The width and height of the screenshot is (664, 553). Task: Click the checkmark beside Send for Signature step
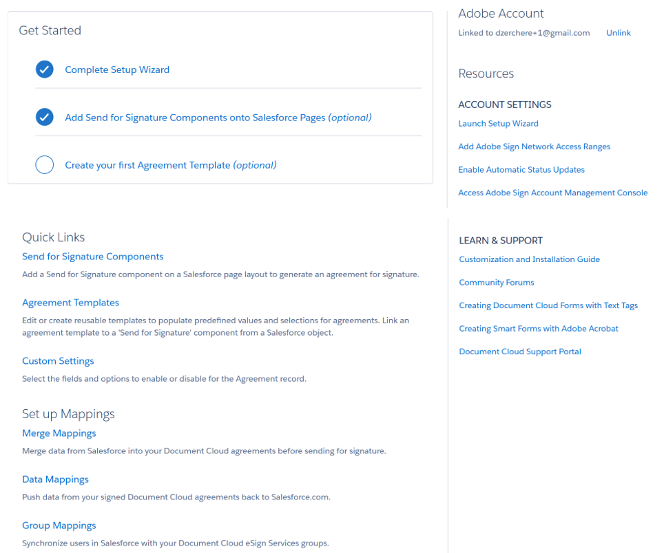click(44, 117)
